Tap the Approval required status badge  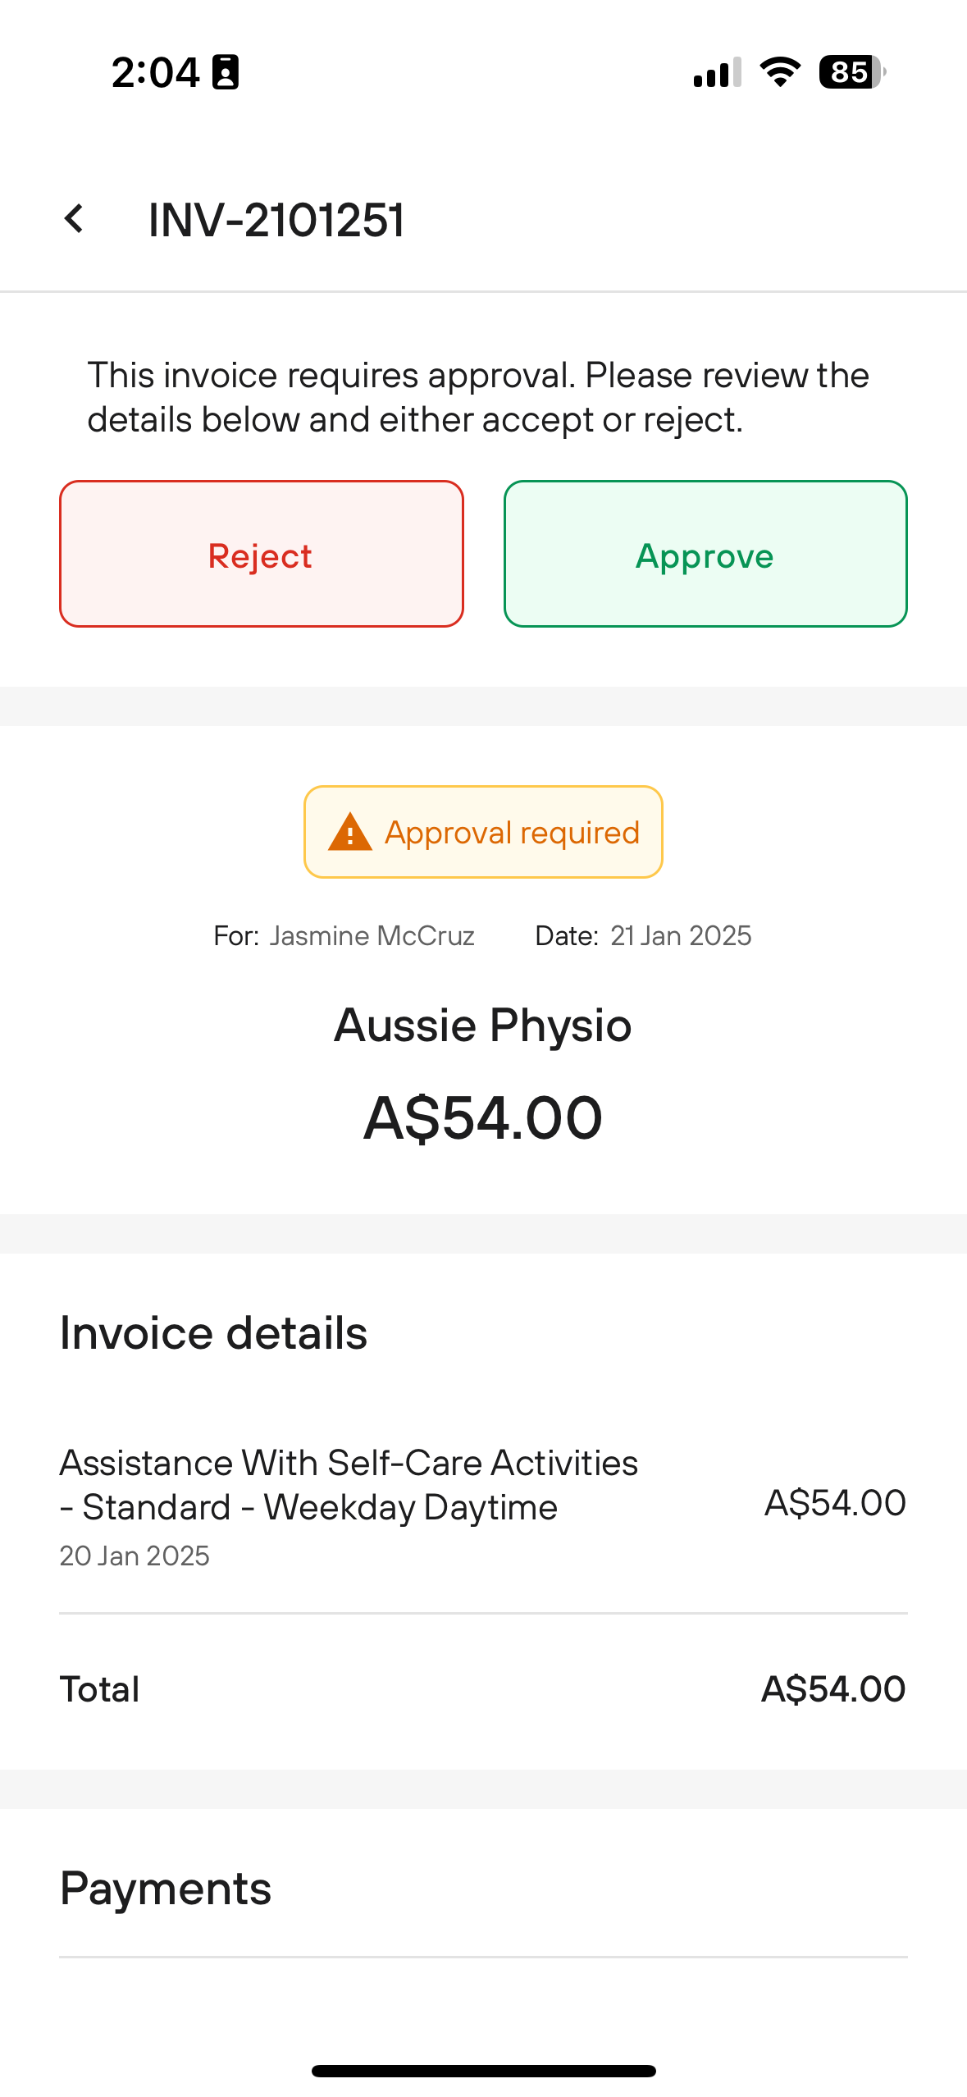pyautogui.click(x=483, y=832)
